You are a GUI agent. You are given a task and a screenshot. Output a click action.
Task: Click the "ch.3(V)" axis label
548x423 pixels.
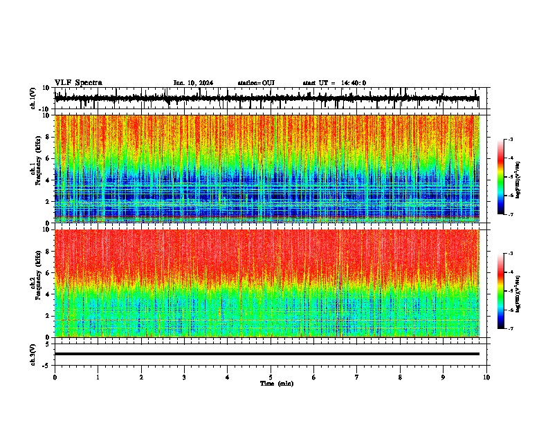pyautogui.click(x=33, y=355)
